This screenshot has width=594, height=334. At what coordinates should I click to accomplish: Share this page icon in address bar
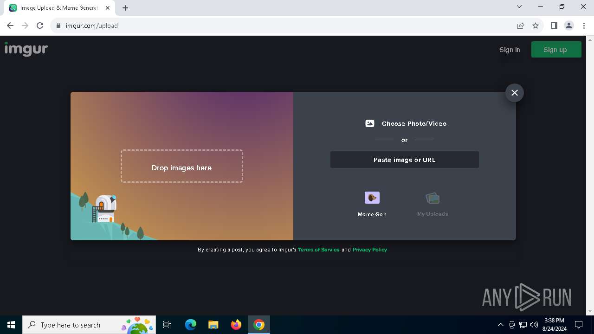pyautogui.click(x=521, y=26)
